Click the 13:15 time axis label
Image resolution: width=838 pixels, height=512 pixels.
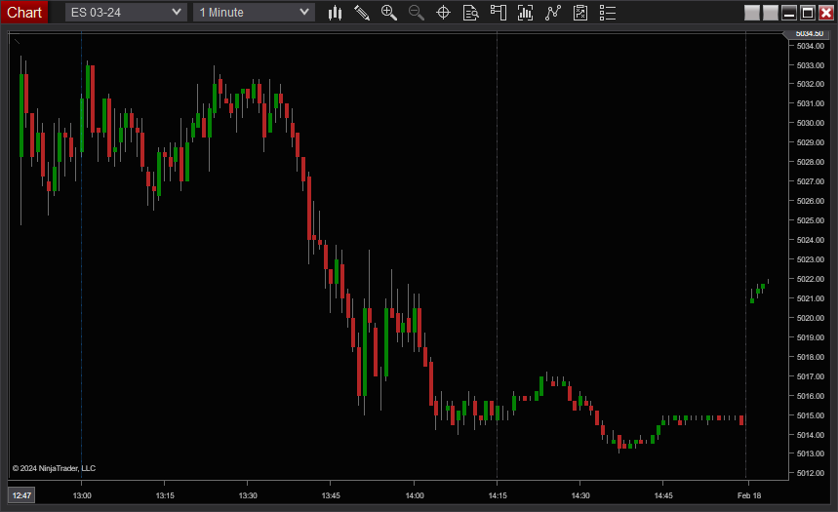[165, 495]
